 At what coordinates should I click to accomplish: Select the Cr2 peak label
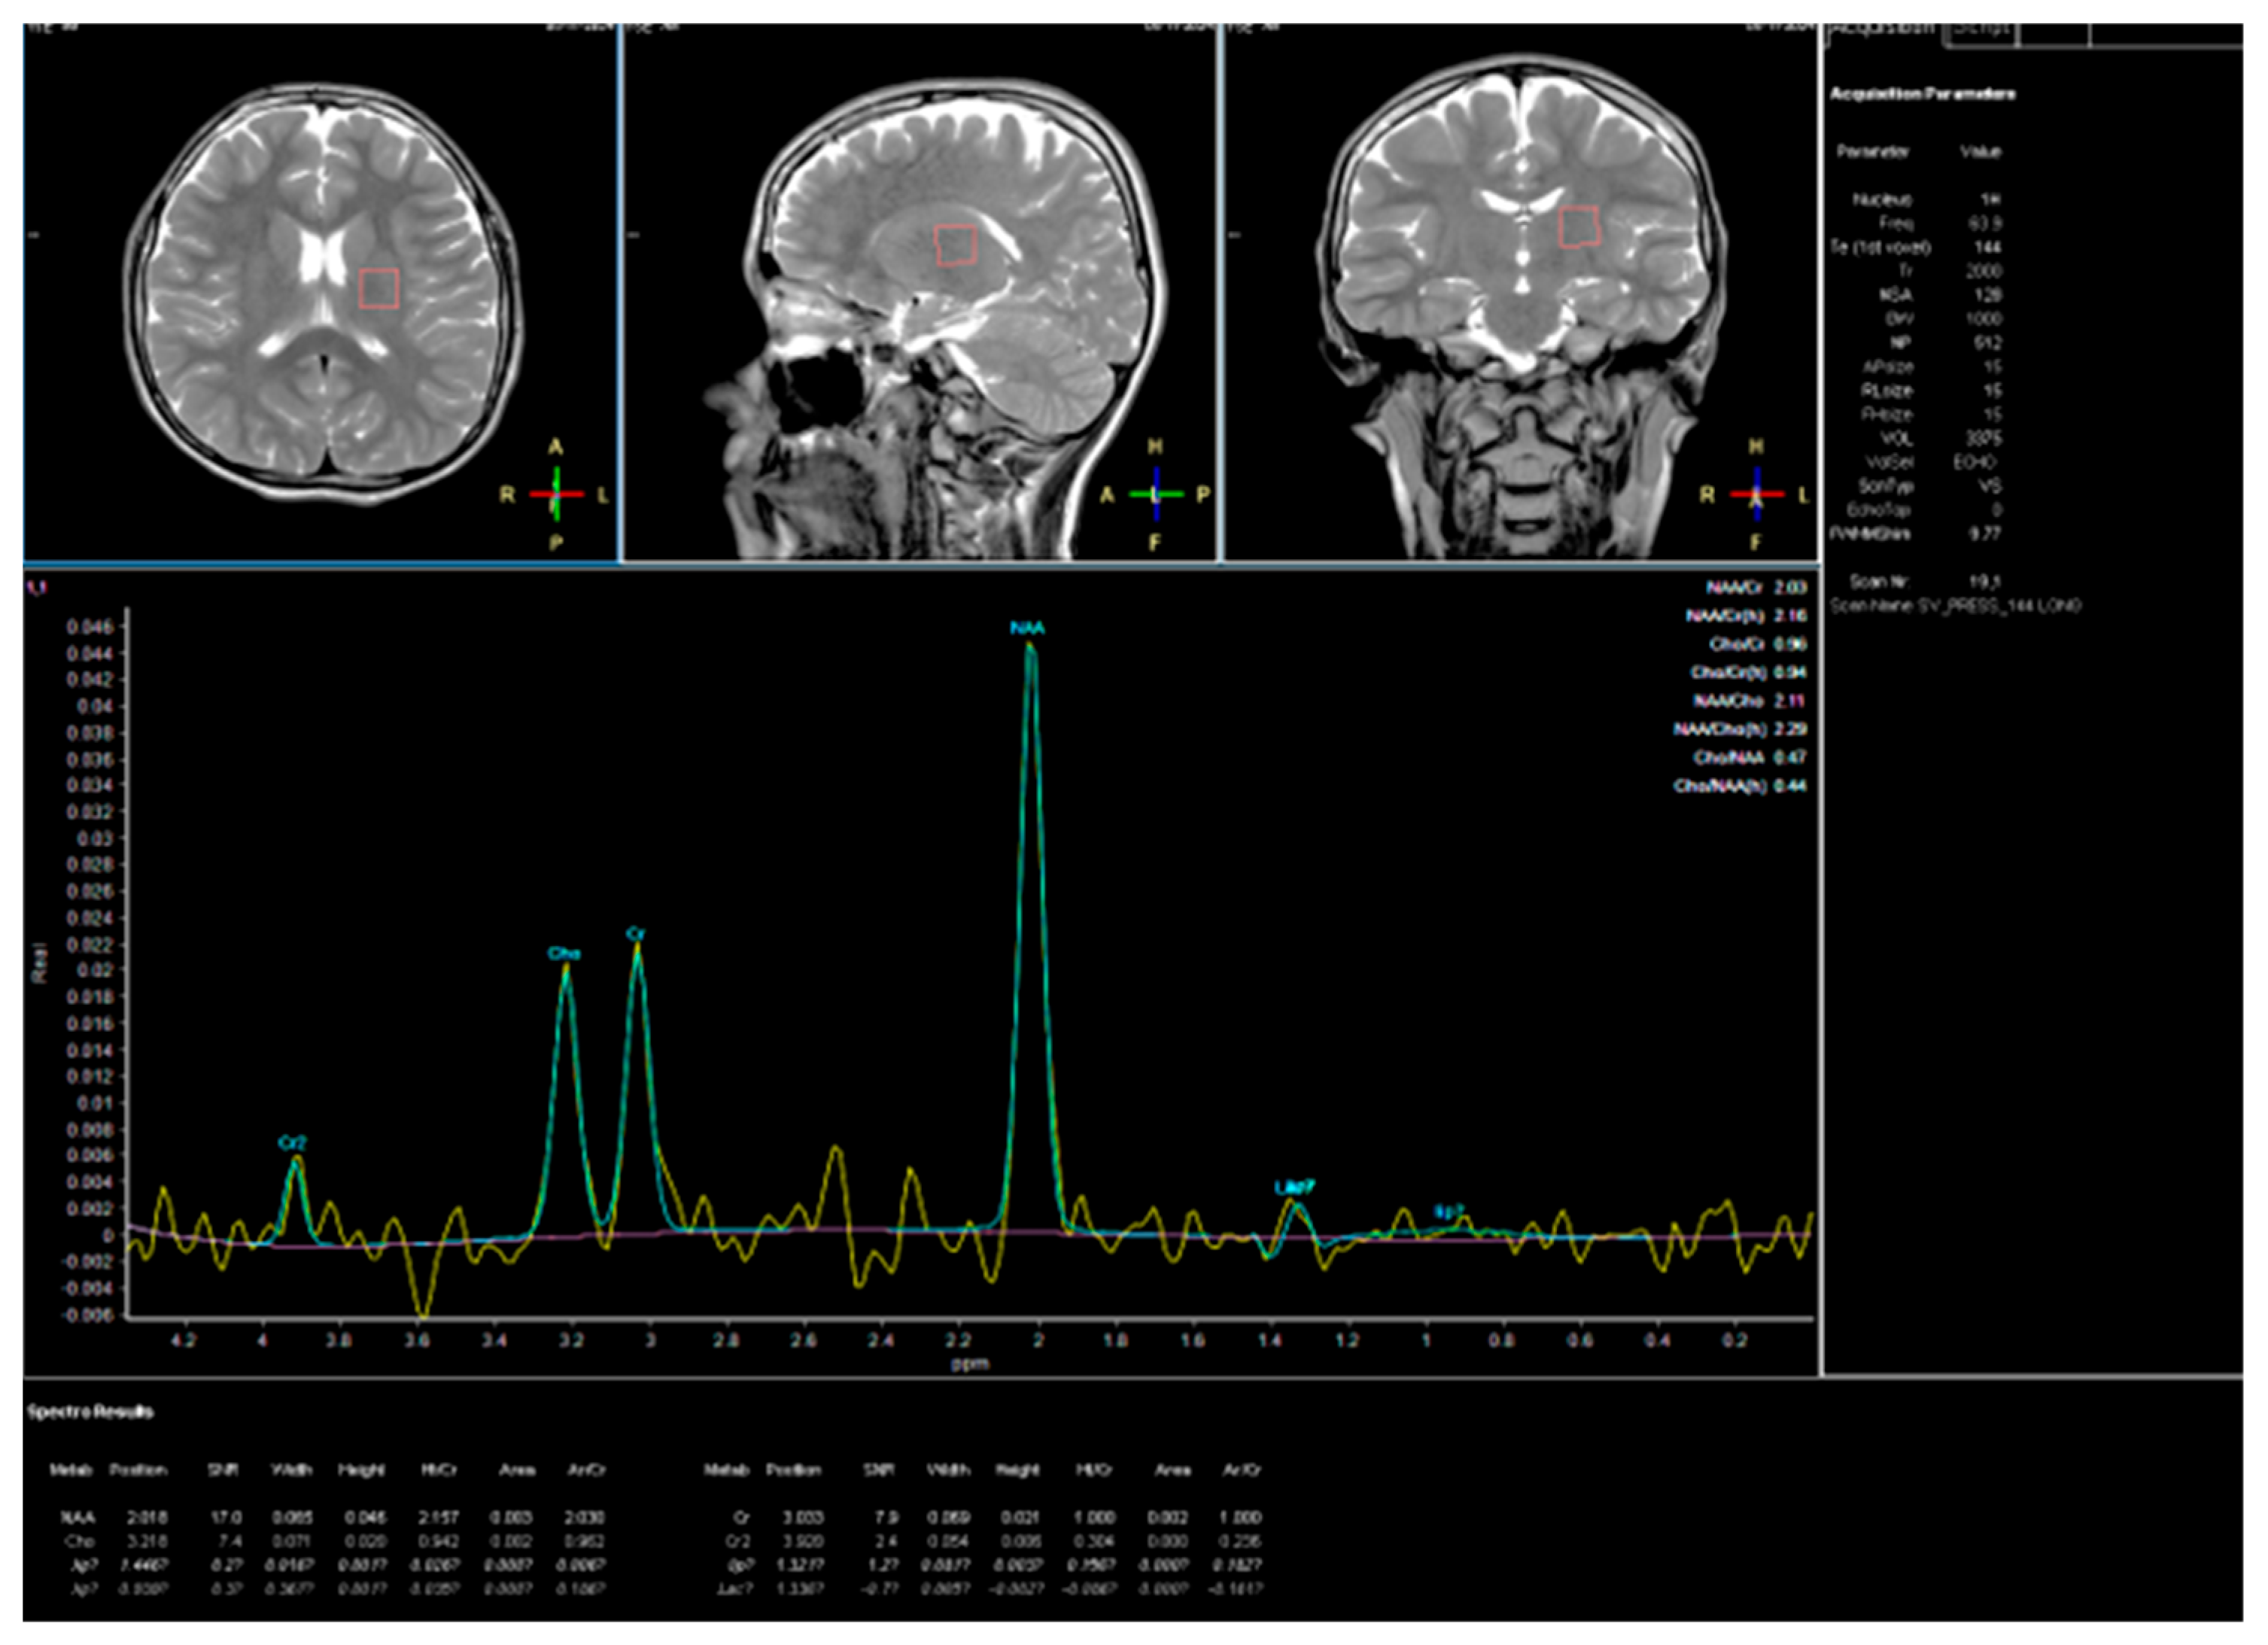[x=292, y=1142]
